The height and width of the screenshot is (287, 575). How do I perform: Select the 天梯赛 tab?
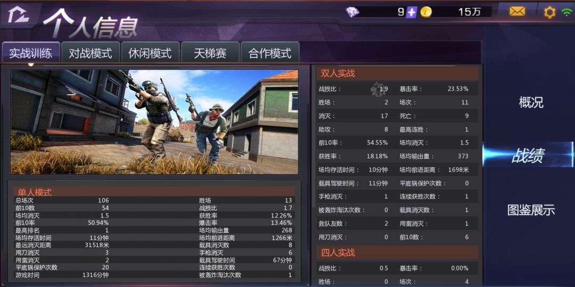coord(210,53)
